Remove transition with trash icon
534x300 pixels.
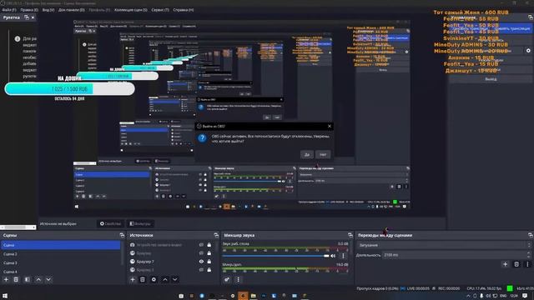click(x=516, y=264)
